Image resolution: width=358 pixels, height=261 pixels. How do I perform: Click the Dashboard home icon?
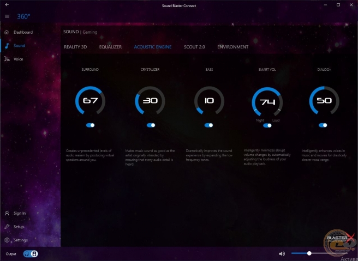coord(7,32)
